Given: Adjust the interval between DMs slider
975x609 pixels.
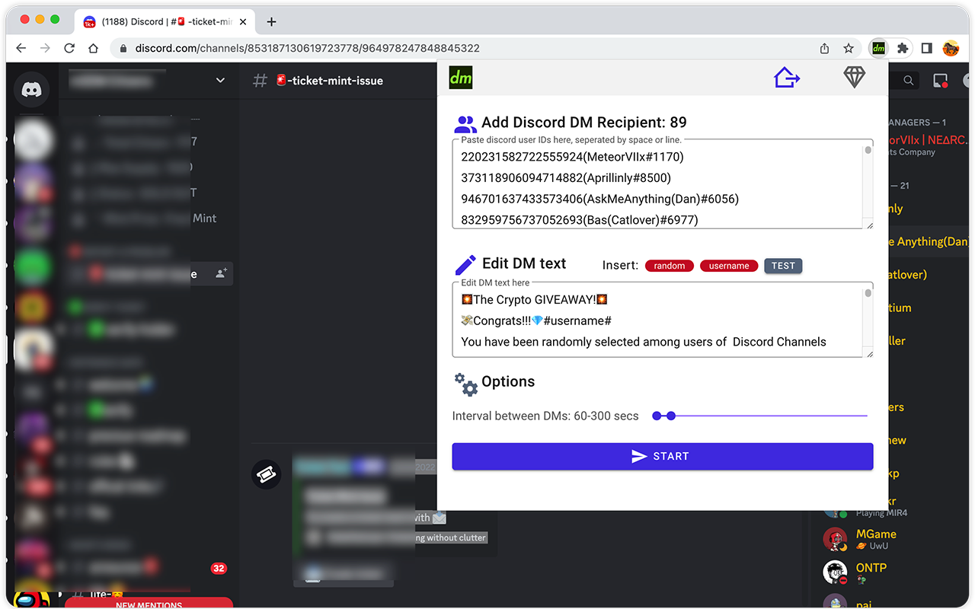Looking at the screenshot, I should [x=670, y=416].
